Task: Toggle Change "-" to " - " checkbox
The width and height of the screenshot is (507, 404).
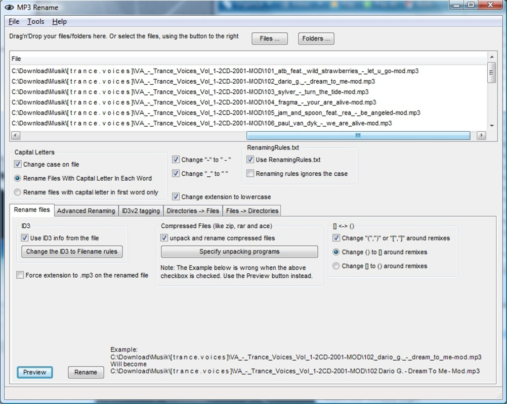Action: [x=176, y=160]
